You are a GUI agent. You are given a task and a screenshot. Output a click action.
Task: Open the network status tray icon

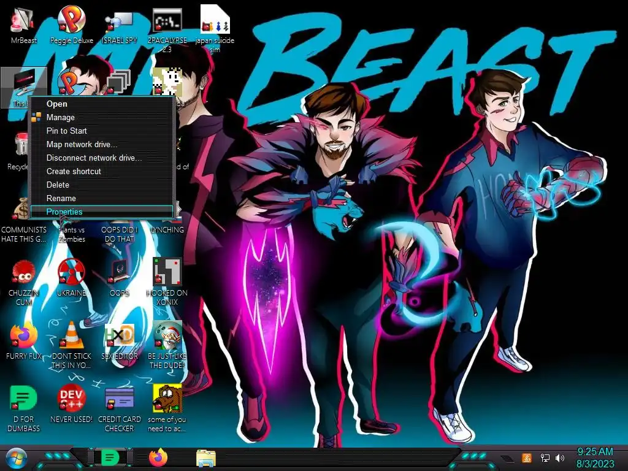pyautogui.click(x=545, y=458)
